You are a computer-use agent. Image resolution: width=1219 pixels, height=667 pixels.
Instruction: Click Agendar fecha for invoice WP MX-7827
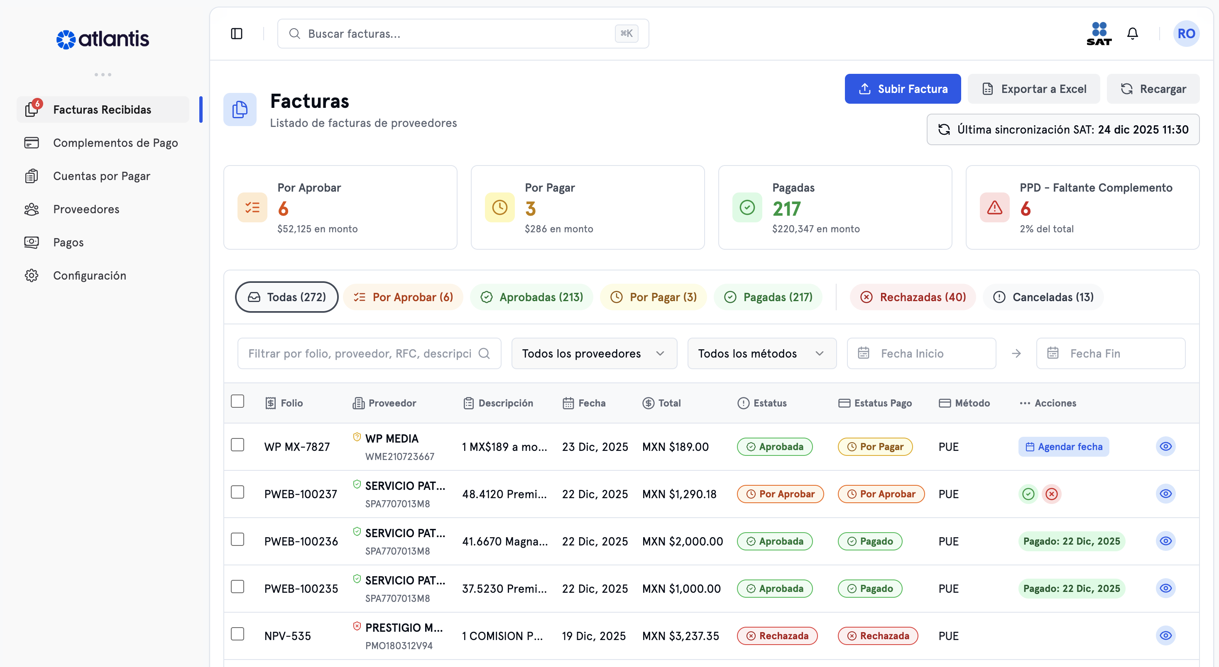[x=1063, y=446]
